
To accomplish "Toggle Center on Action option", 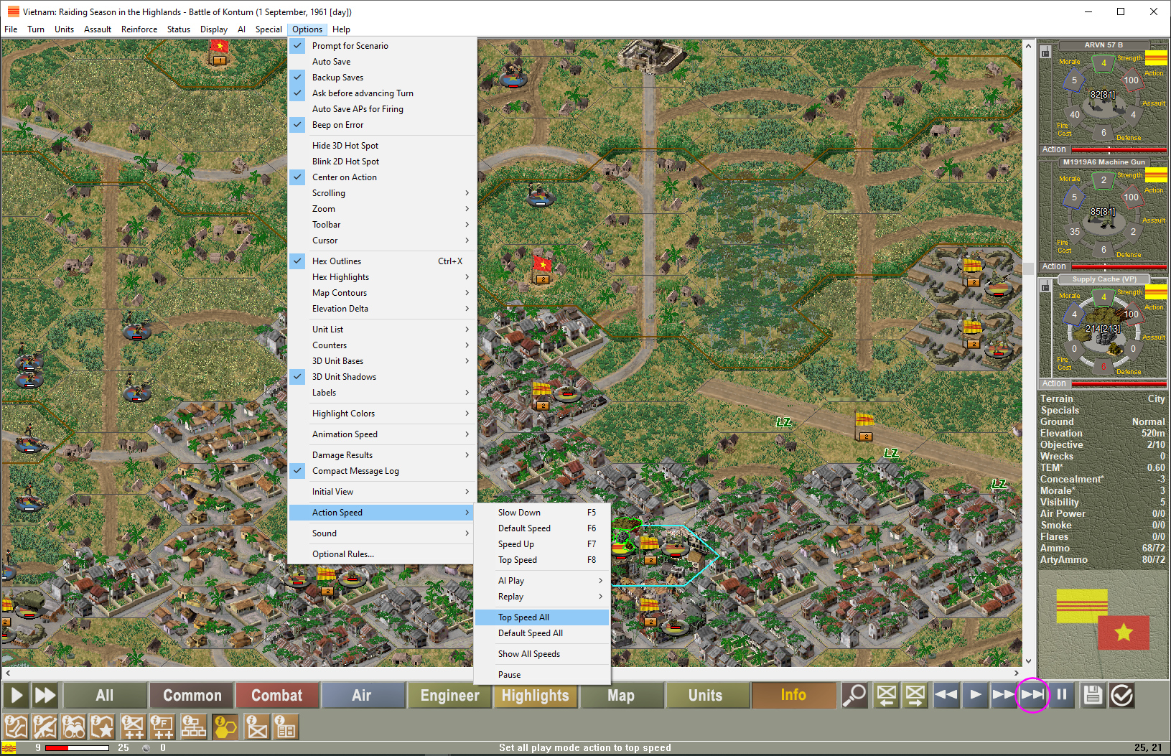I will (382, 177).
